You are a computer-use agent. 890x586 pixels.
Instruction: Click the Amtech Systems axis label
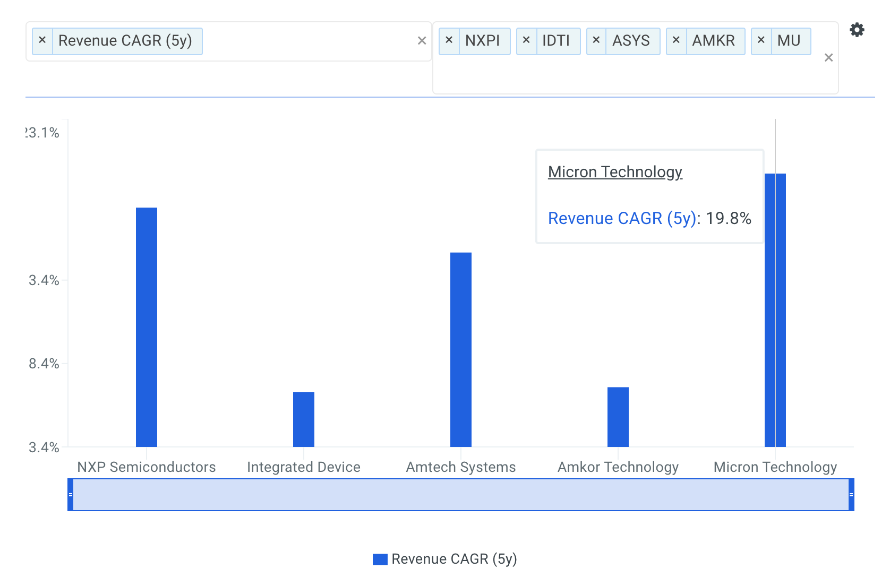click(x=461, y=467)
